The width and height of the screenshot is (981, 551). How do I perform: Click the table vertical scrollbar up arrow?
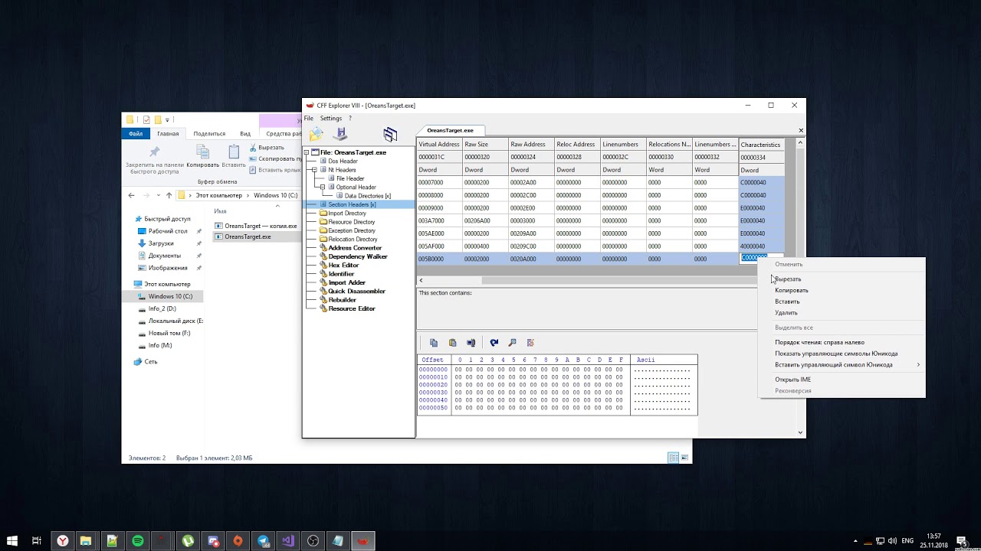801,142
